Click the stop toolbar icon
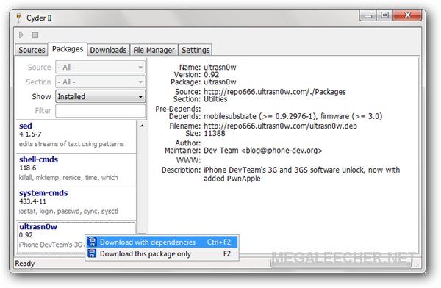The height and width of the screenshot is (288, 441). (x=35, y=35)
